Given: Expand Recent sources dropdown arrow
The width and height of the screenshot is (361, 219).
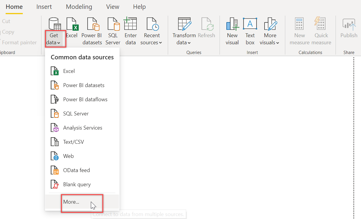Looking at the screenshot, I should click(x=160, y=43).
